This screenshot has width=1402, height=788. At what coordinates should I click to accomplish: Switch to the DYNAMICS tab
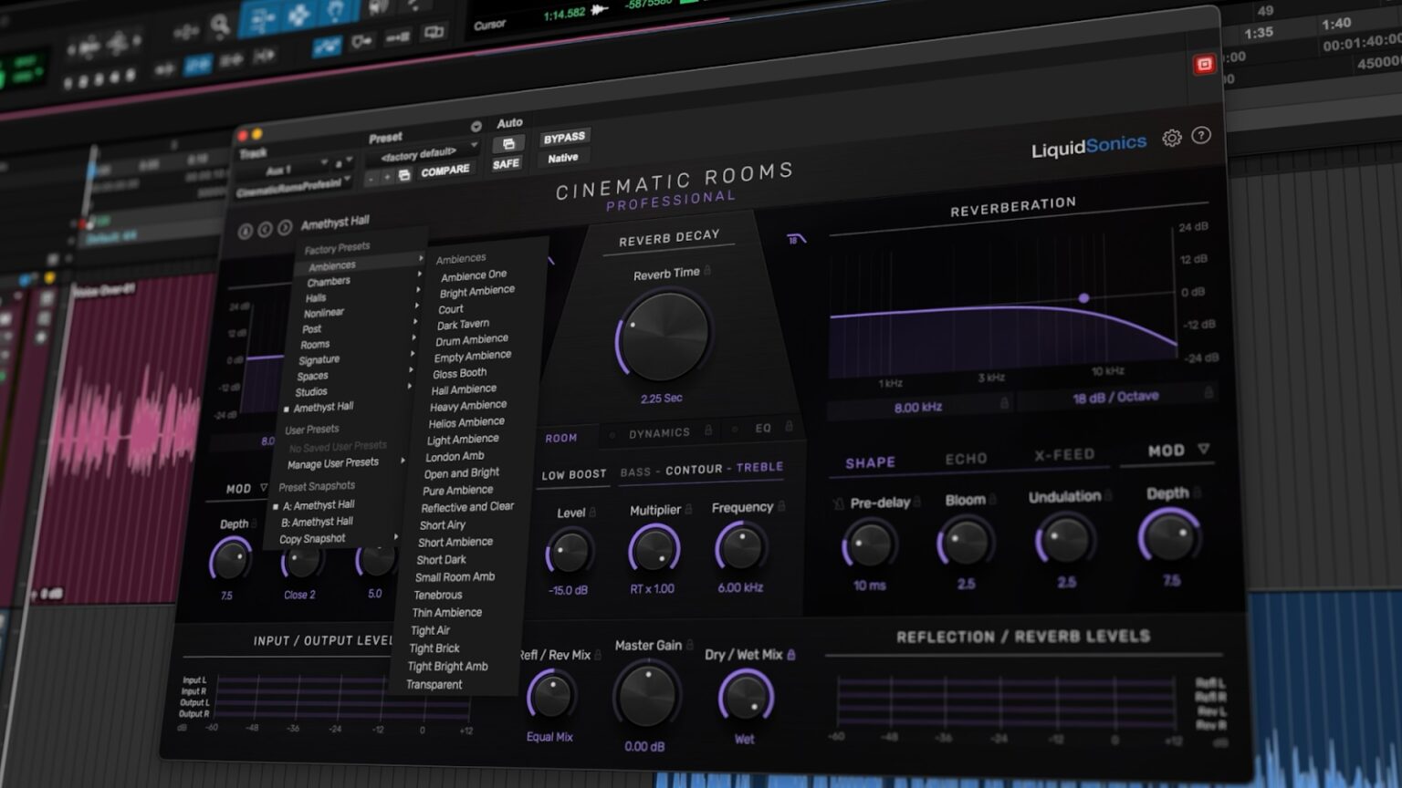(x=659, y=431)
